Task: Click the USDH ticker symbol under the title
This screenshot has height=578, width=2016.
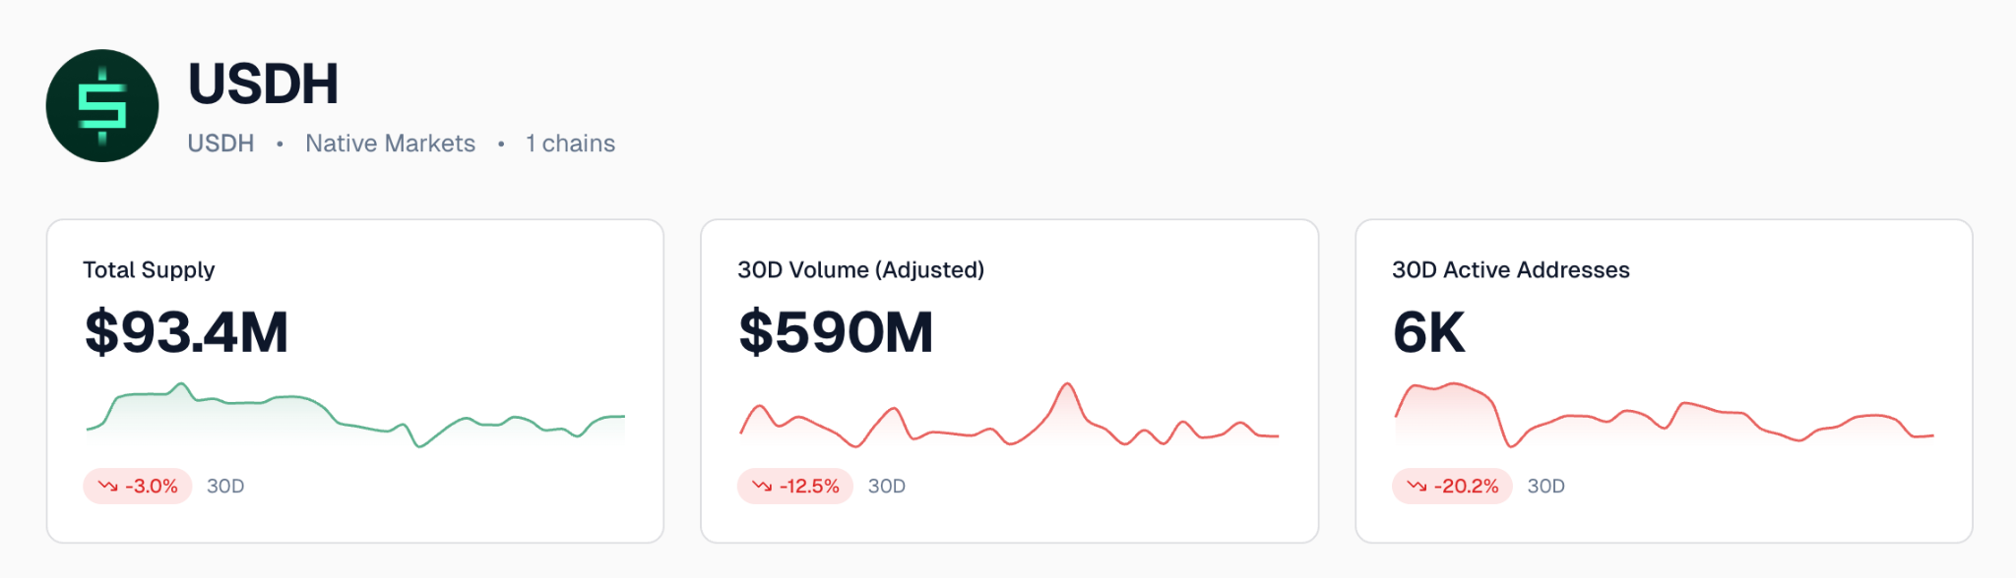Action: tap(220, 144)
